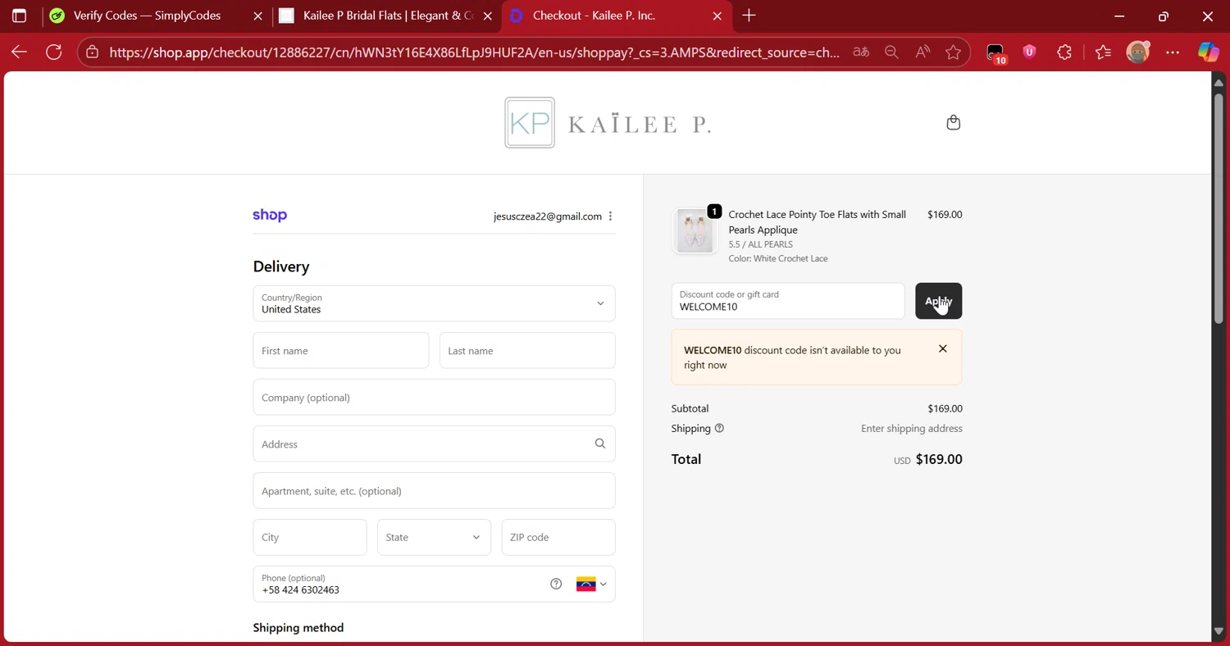1230x646 pixels.
Task: View site information lock icon
Action: [x=93, y=52]
